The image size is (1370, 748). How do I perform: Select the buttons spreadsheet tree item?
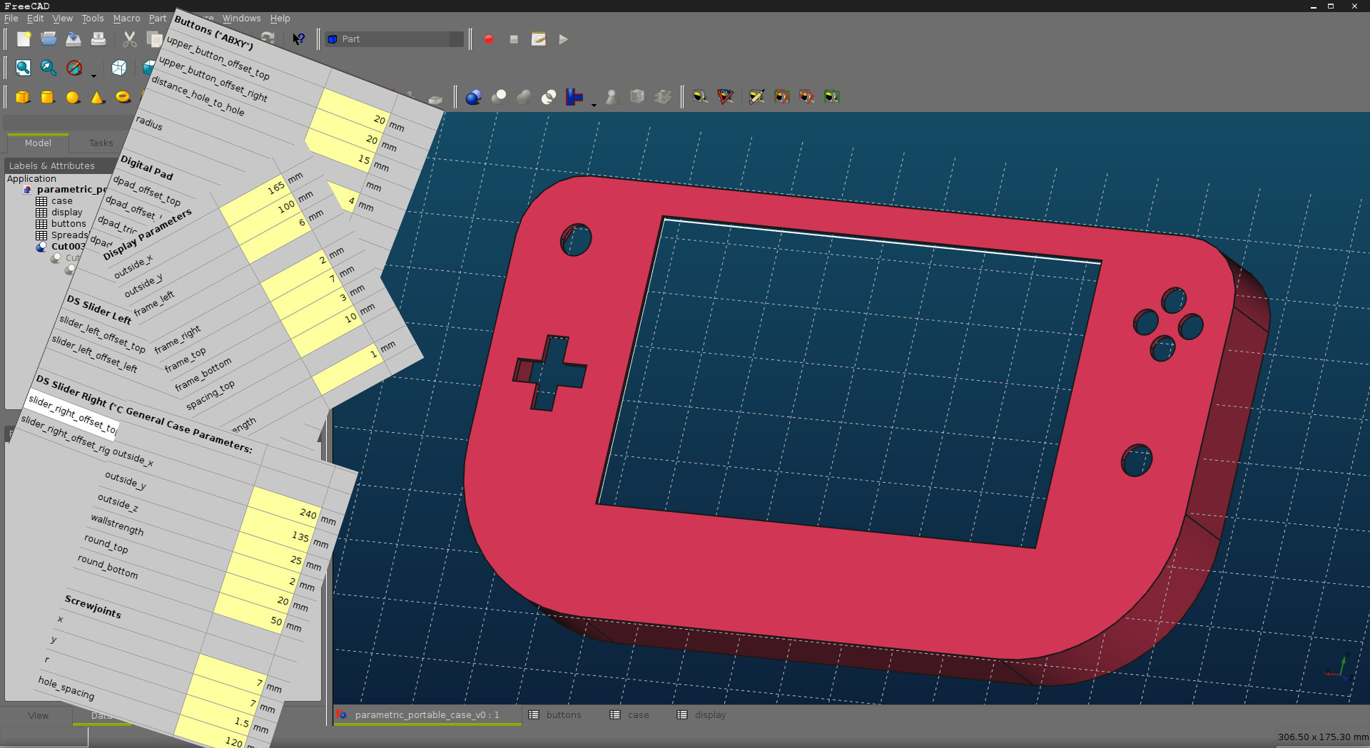(x=61, y=224)
